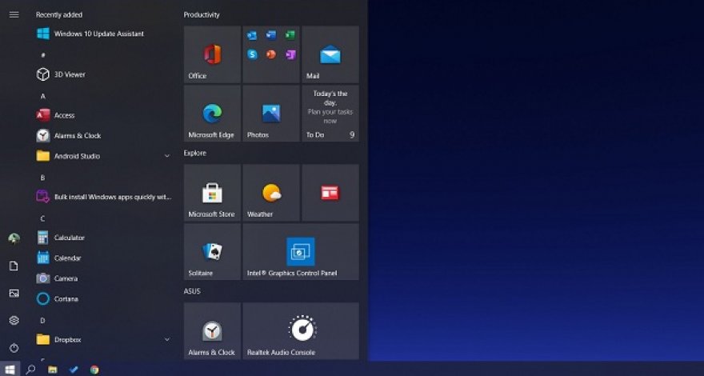Click the Windows Start button
Image resolution: width=704 pixels, height=376 pixels.
[10, 370]
